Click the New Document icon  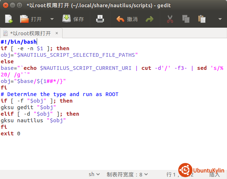click(x=8, y=19)
